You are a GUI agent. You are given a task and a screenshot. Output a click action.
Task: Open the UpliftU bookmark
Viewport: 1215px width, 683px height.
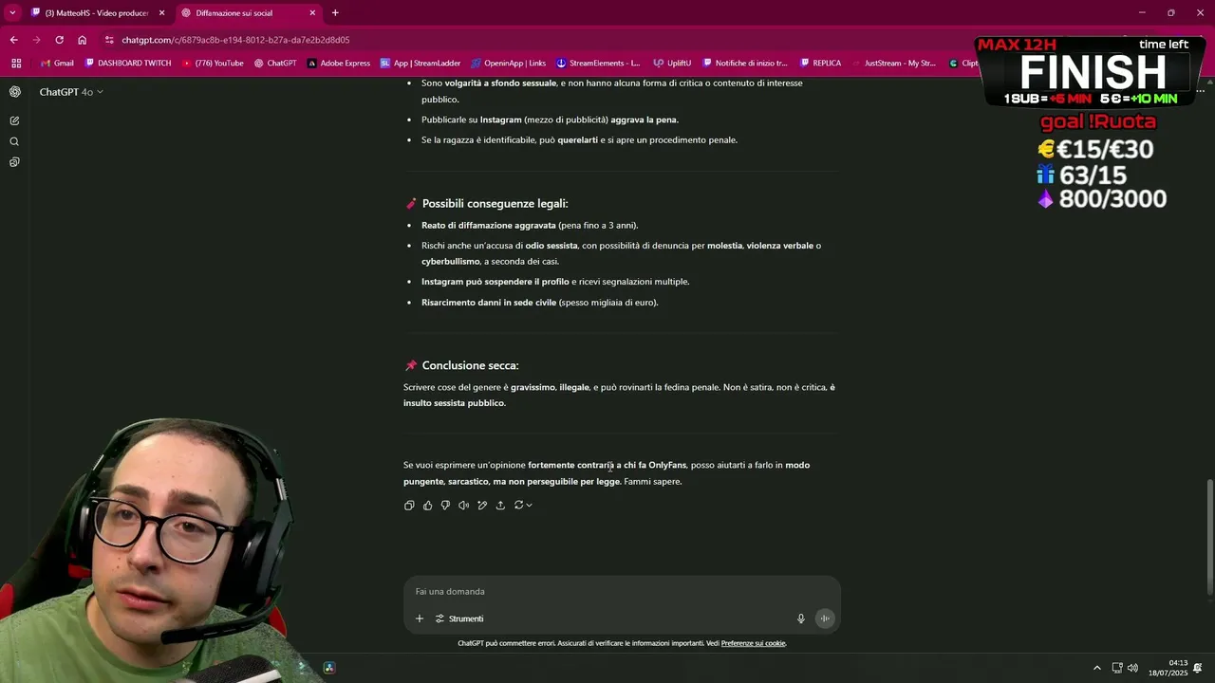pos(672,64)
